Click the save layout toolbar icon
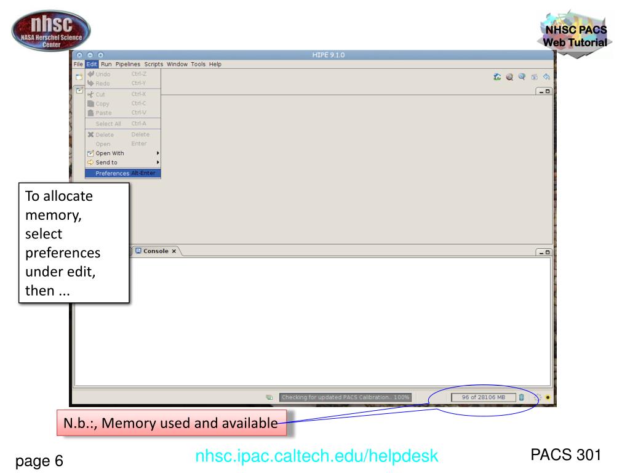Viewport: 630px width, 473px height. pyautogui.click(x=535, y=76)
